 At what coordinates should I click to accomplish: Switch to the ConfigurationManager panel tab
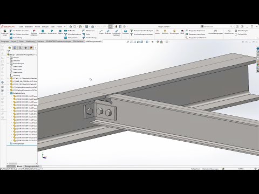click(x=21, y=47)
